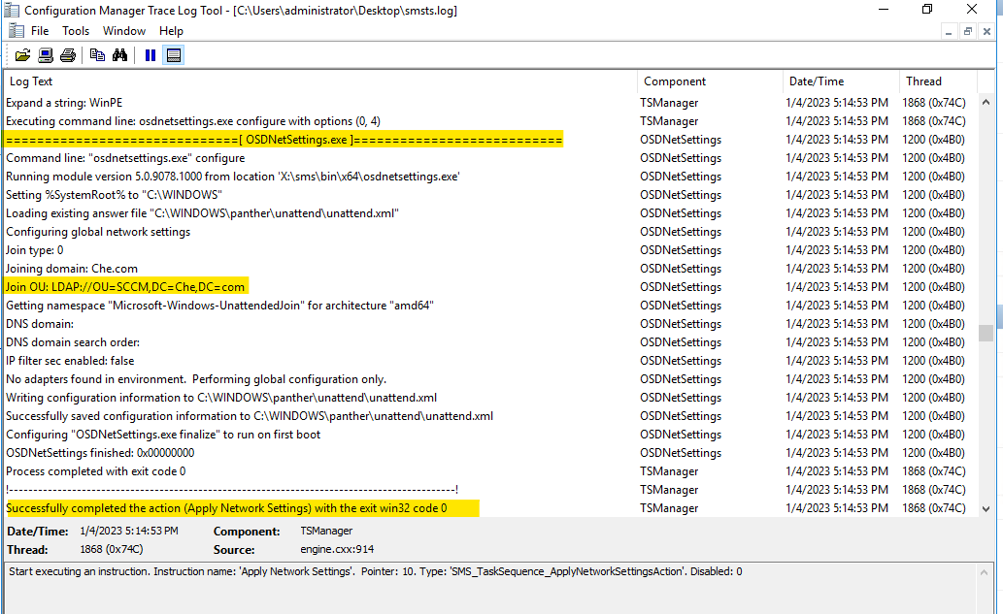The width and height of the screenshot is (1003, 614).
Task: Click the engine.cxx:914 Source value
Action: click(x=337, y=549)
